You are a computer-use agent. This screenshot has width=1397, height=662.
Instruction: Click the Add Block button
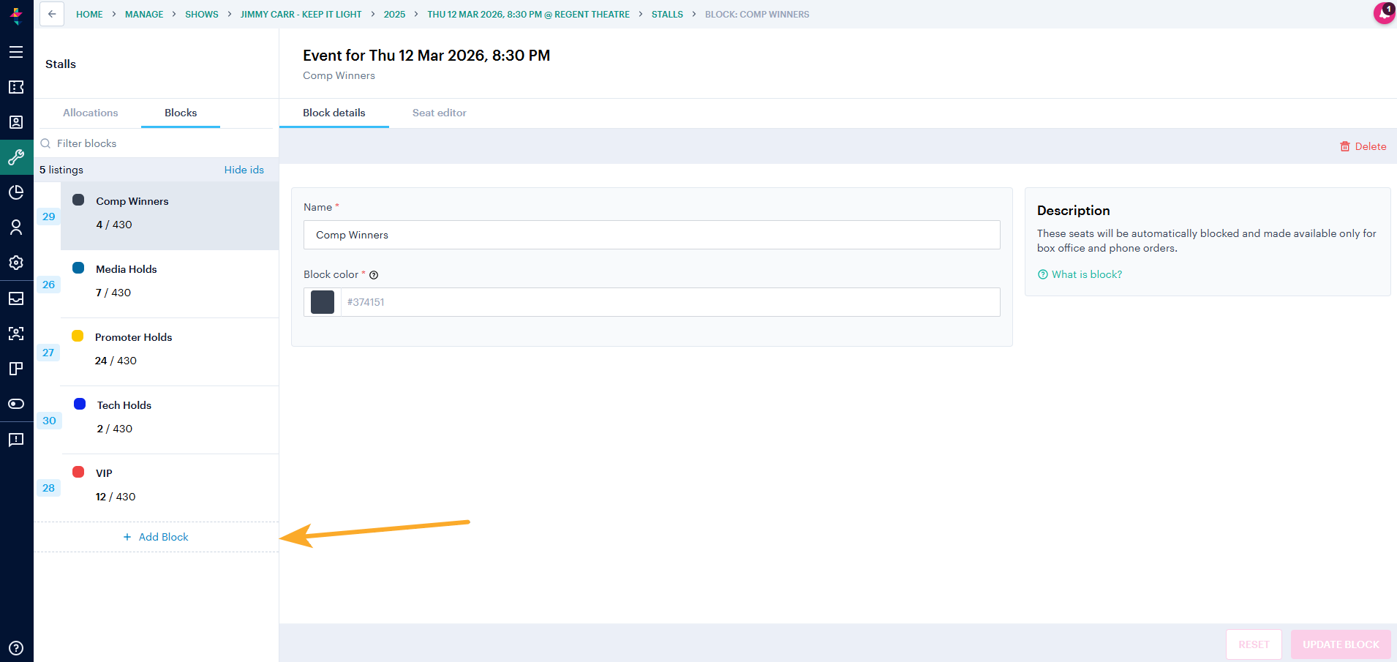pos(156,537)
